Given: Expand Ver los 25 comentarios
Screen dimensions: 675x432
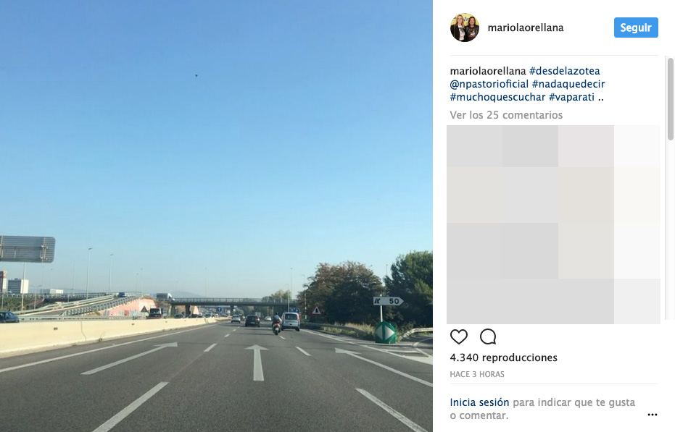Looking at the screenshot, I should coord(506,115).
